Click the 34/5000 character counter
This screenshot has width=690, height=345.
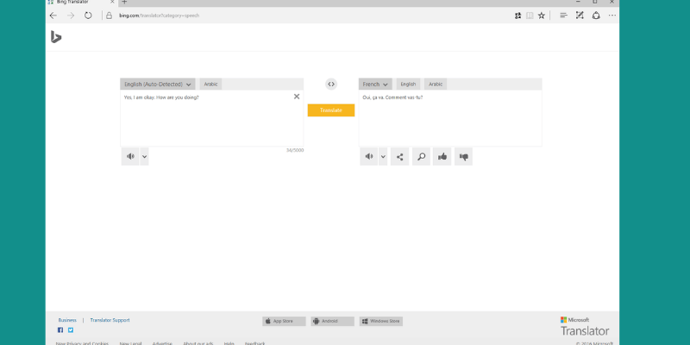coord(295,150)
